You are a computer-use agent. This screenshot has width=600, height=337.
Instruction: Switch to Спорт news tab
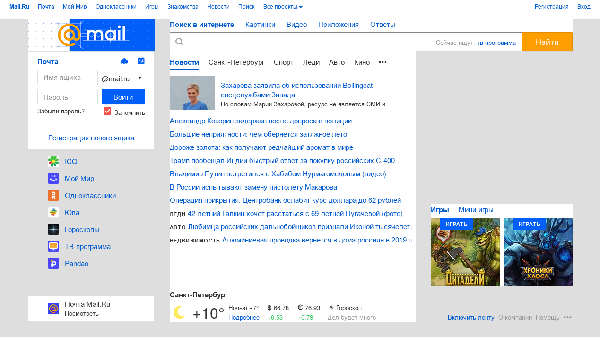pyautogui.click(x=284, y=62)
